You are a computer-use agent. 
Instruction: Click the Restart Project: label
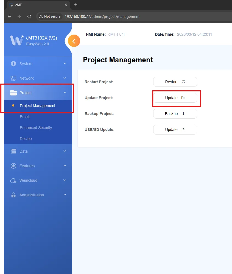click(99, 82)
